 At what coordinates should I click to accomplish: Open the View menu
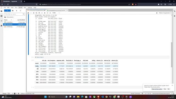coord(12,7)
